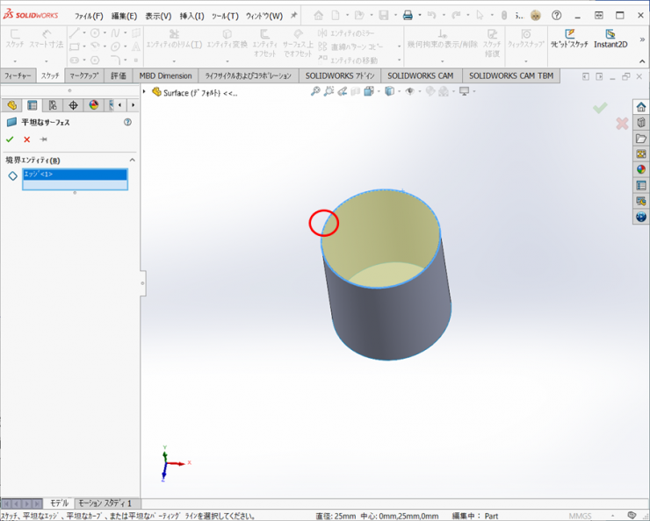The image size is (650, 521).
Task: Open the DisplayManager color-ball tab
Action: click(94, 105)
